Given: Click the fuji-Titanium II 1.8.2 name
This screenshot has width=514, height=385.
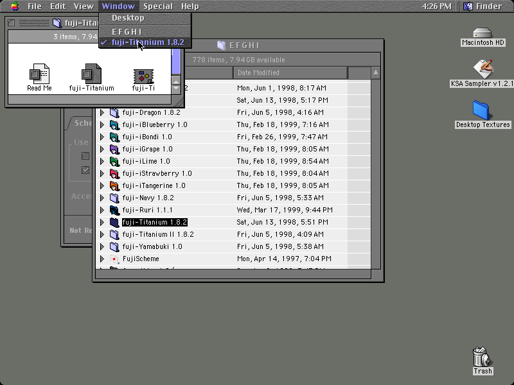Looking at the screenshot, I should [x=158, y=234].
